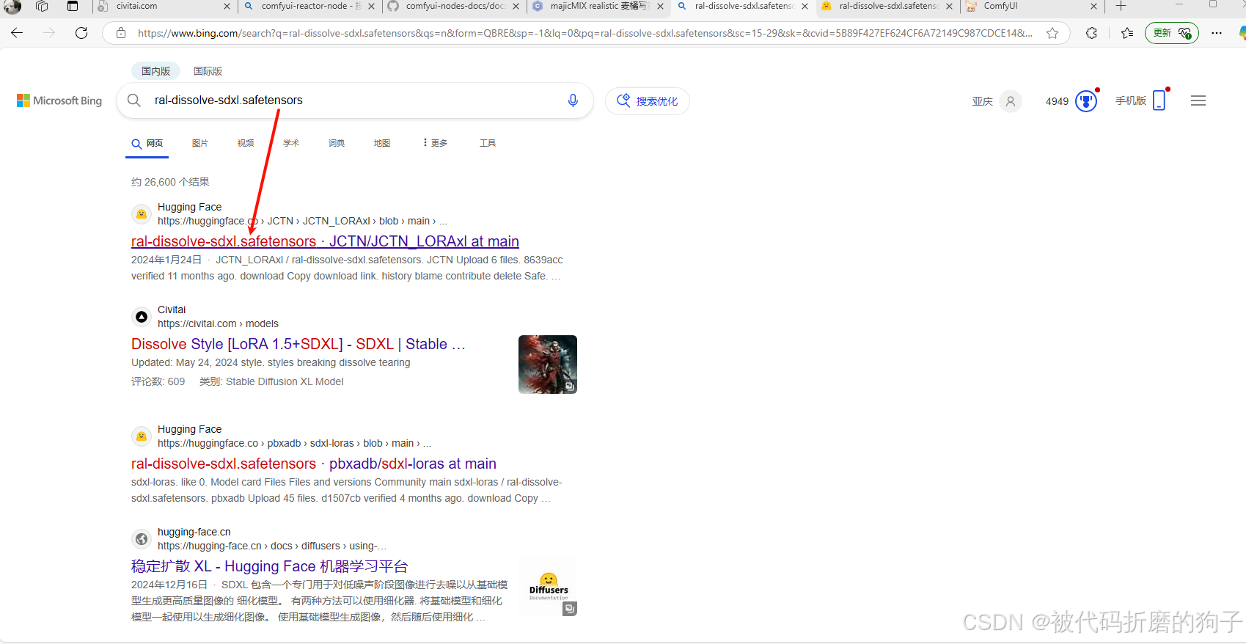The width and height of the screenshot is (1246, 644).
Task: Open the tab actions icon in title bar
Action: [x=73, y=7]
